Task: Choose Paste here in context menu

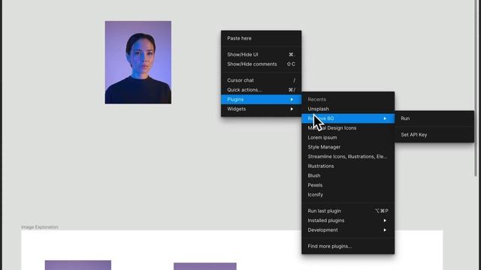Action: click(261, 38)
